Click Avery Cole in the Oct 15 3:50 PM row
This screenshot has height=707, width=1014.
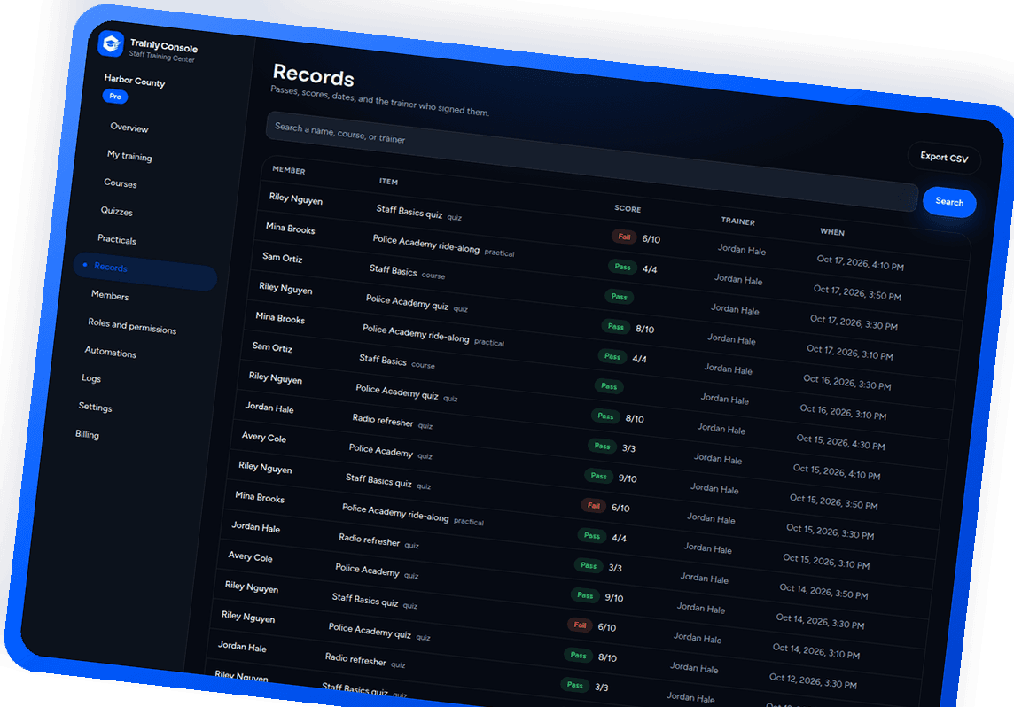point(264,438)
